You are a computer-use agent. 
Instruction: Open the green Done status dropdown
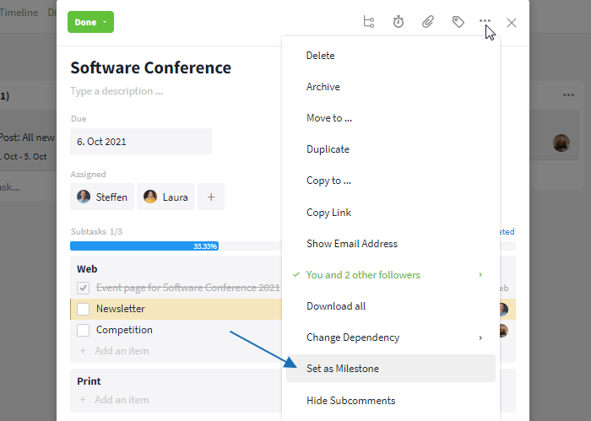(90, 22)
